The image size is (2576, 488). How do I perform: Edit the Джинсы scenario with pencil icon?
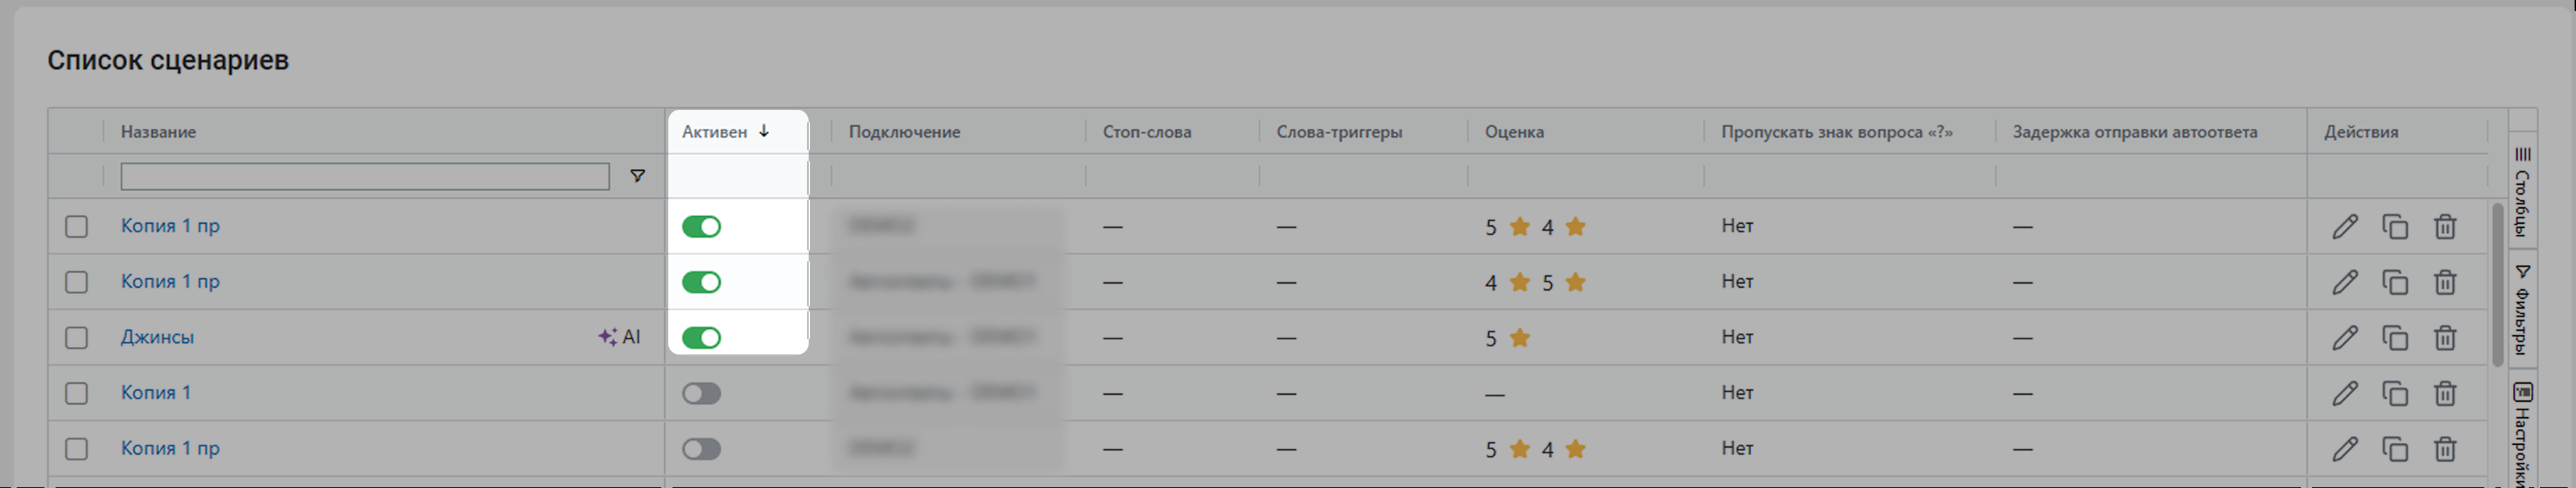pos(2345,338)
